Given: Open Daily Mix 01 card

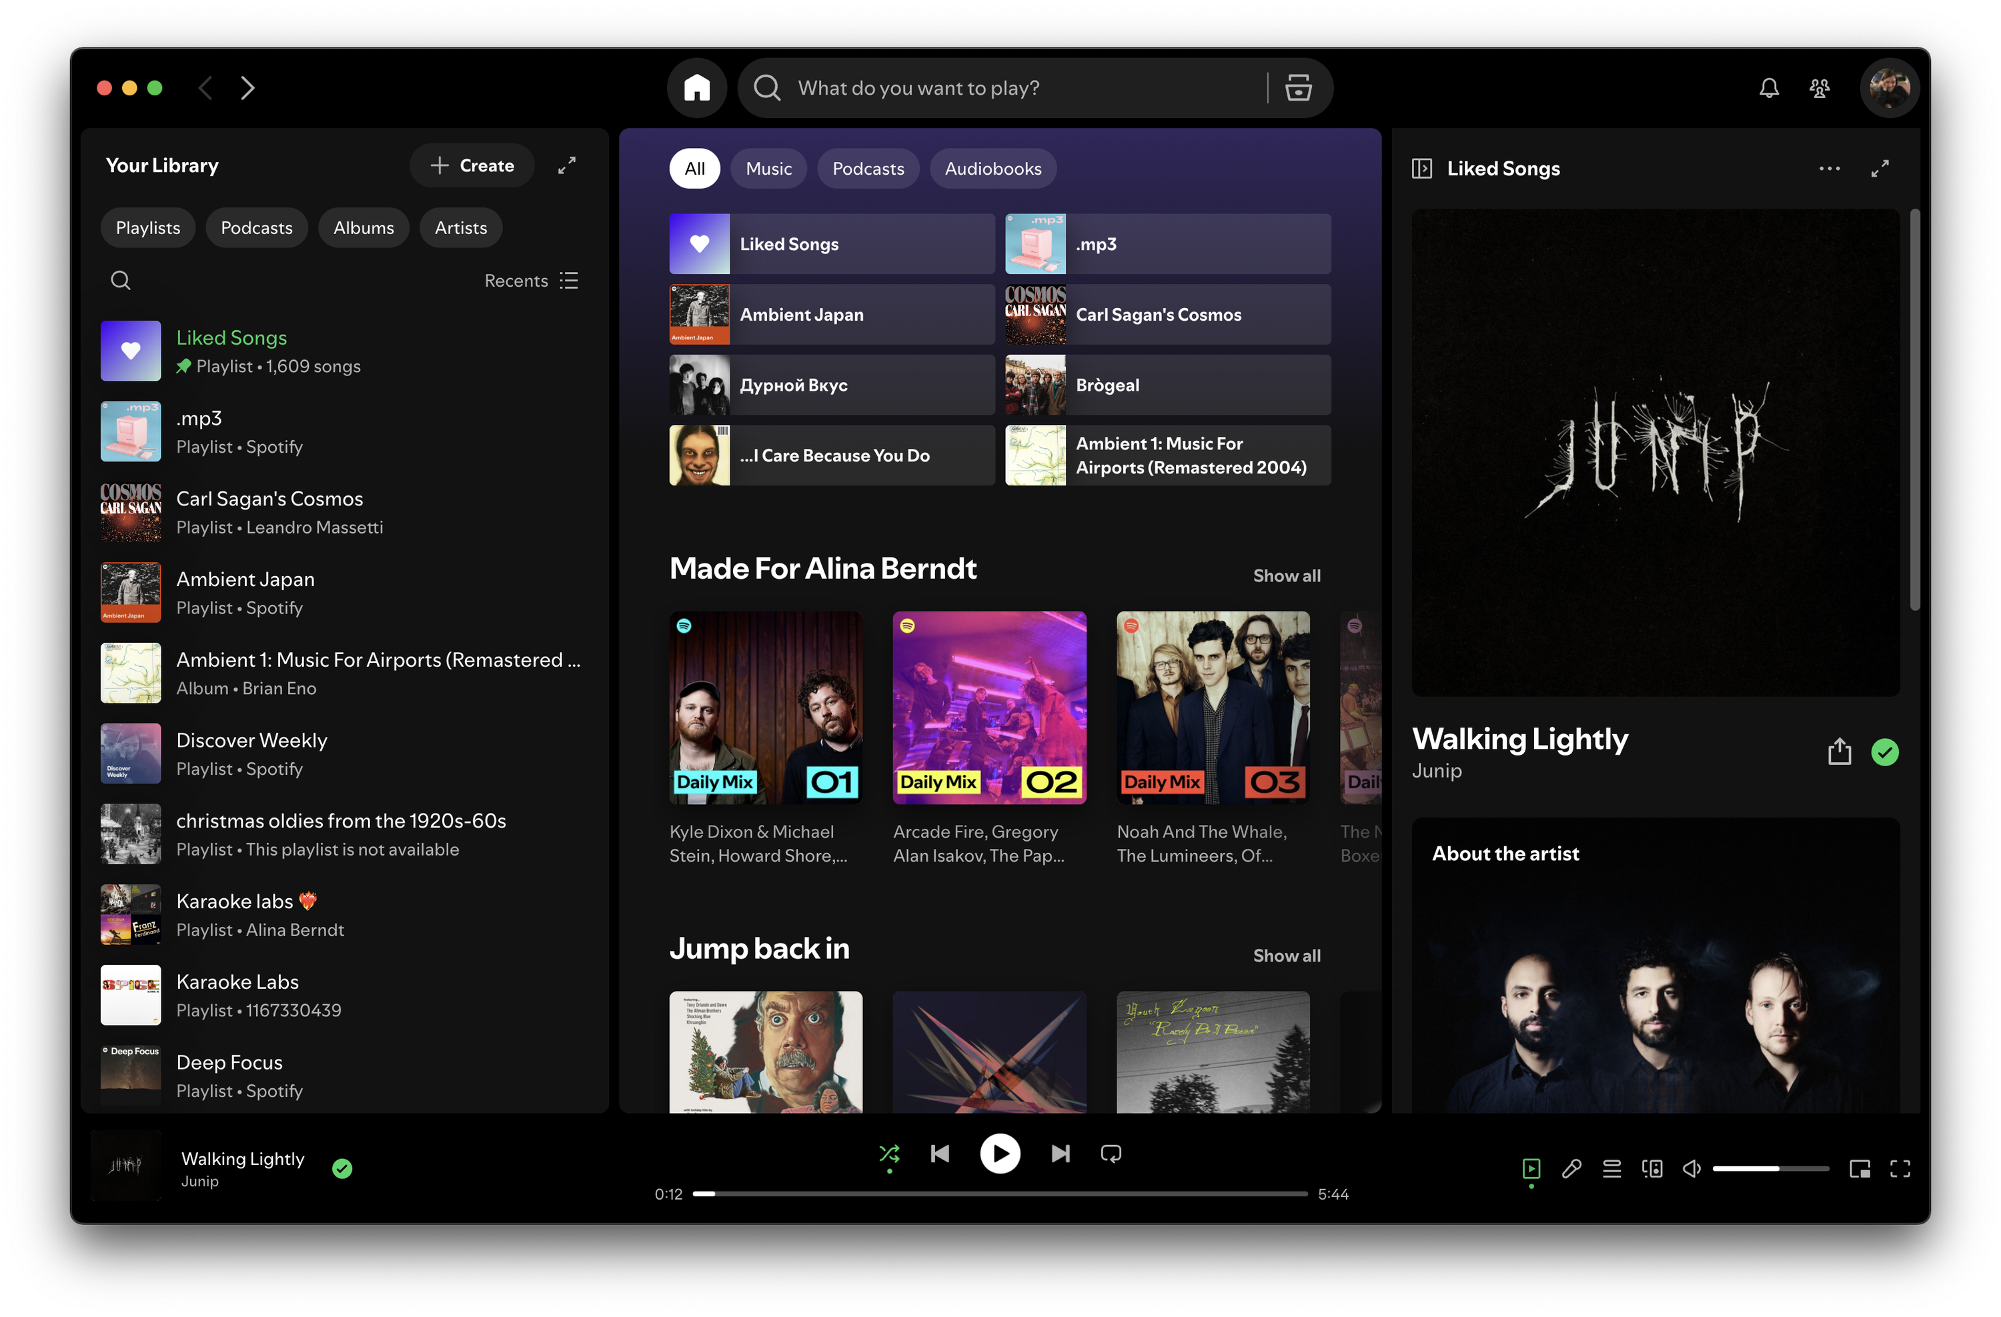Looking at the screenshot, I should (x=765, y=740).
